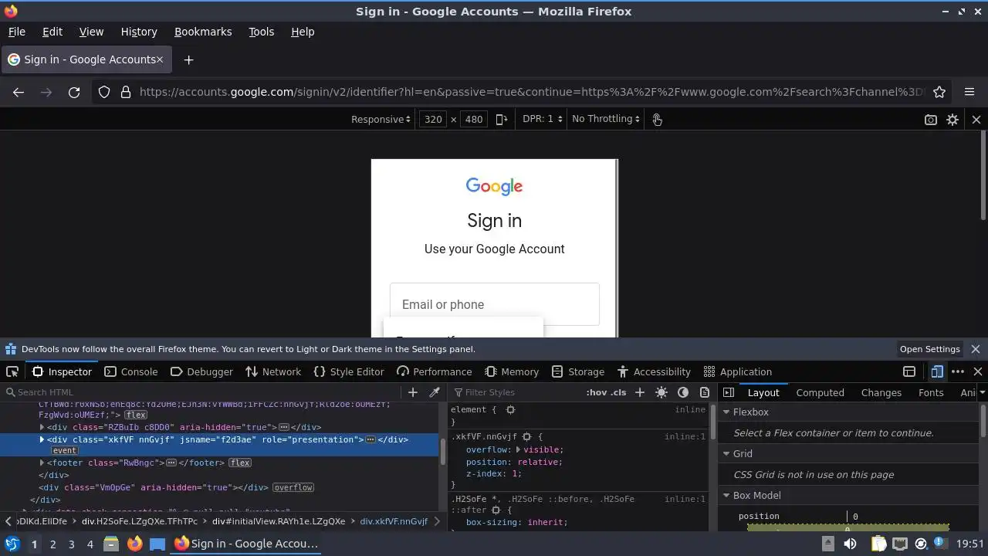Screen dimensions: 988x556
Task: Open the sidebar tabs overflow dropdown arrow
Action: (982, 392)
